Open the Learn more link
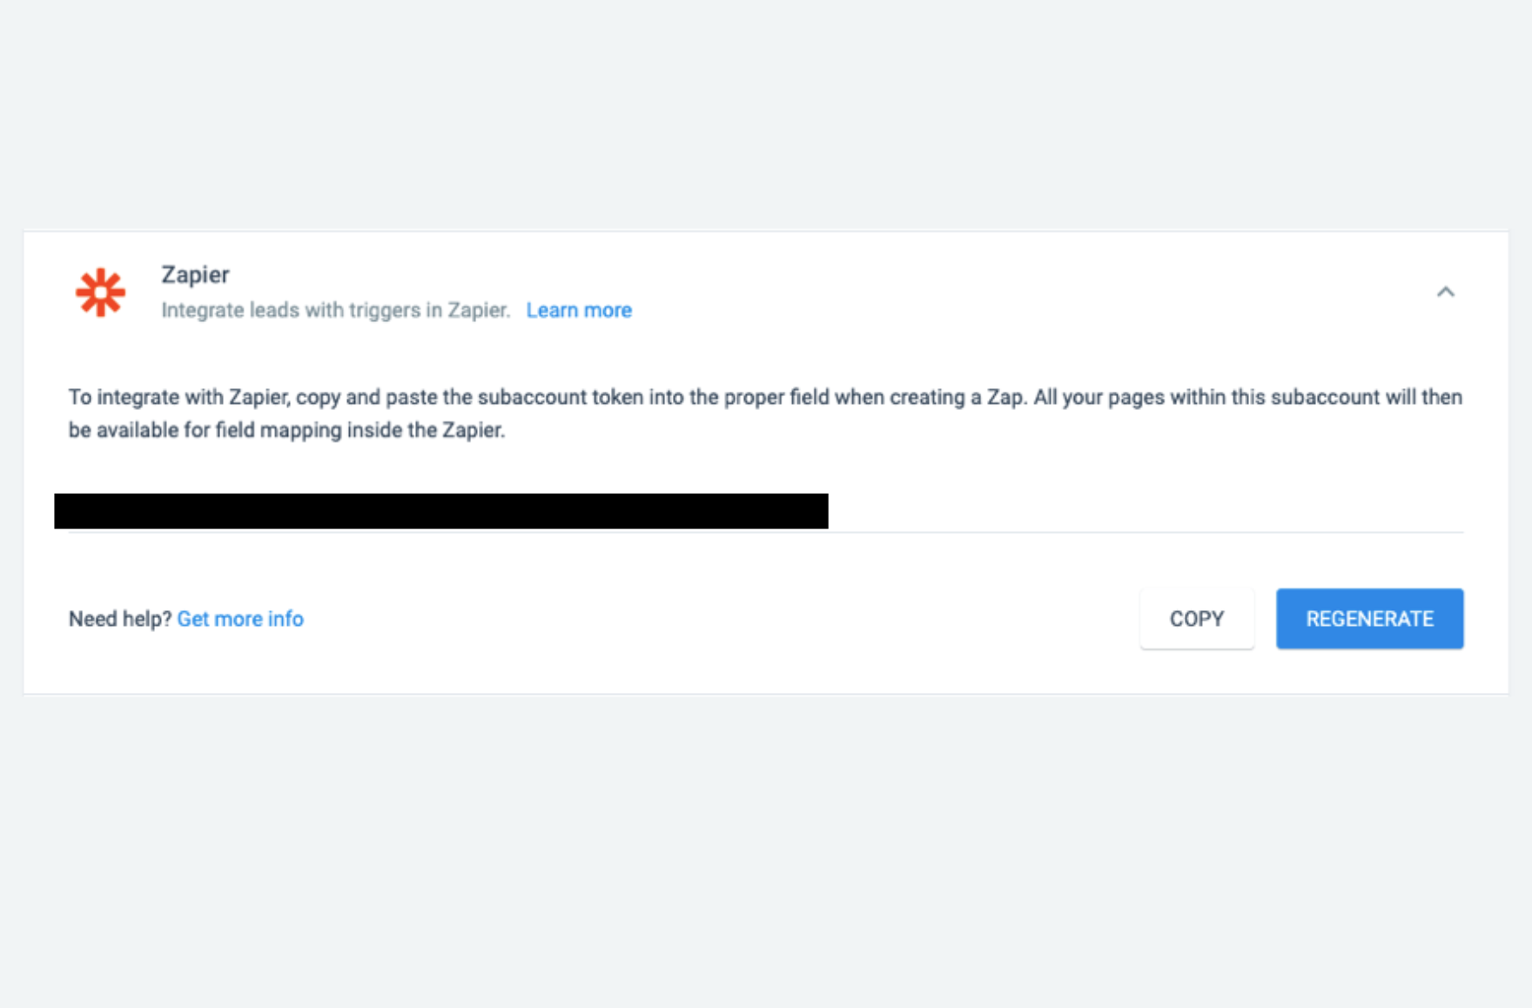Viewport: 1532px width, 1008px height. click(x=579, y=311)
